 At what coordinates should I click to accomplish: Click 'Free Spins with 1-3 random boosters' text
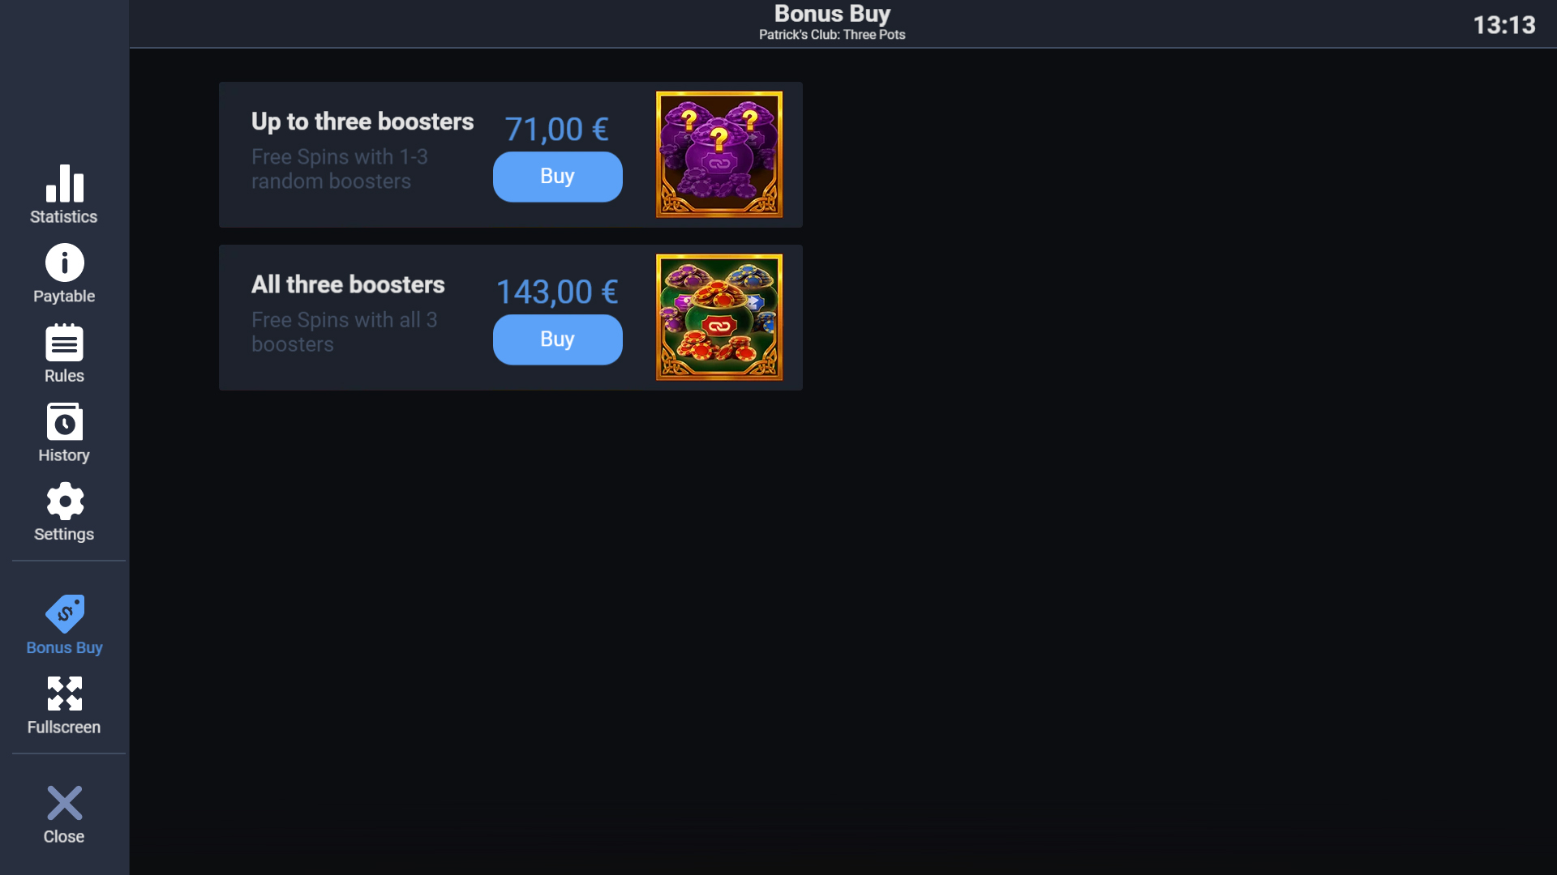tap(340, 169)
